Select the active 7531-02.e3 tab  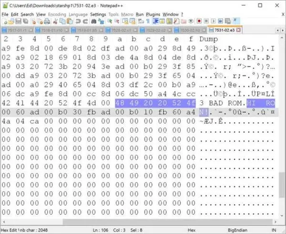(x=225, y=30)
